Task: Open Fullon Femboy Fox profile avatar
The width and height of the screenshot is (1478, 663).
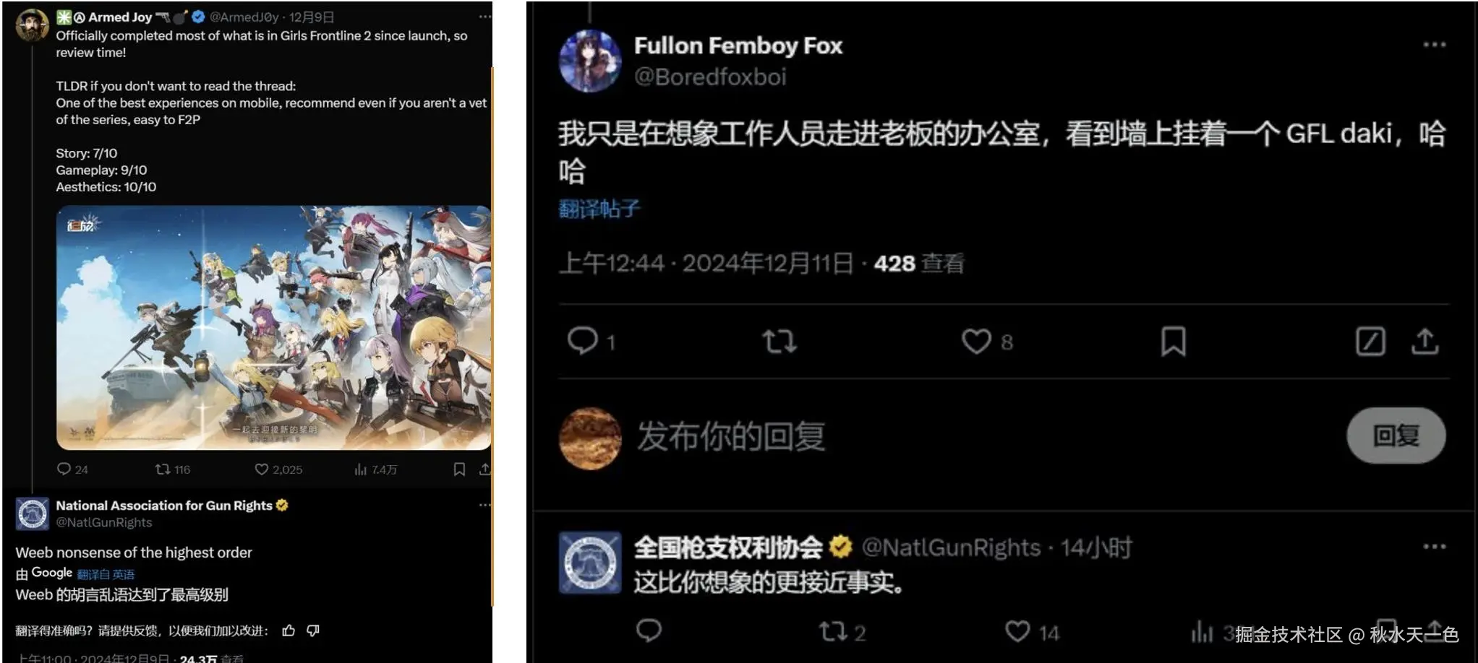Action: click(x=590, y=61)
